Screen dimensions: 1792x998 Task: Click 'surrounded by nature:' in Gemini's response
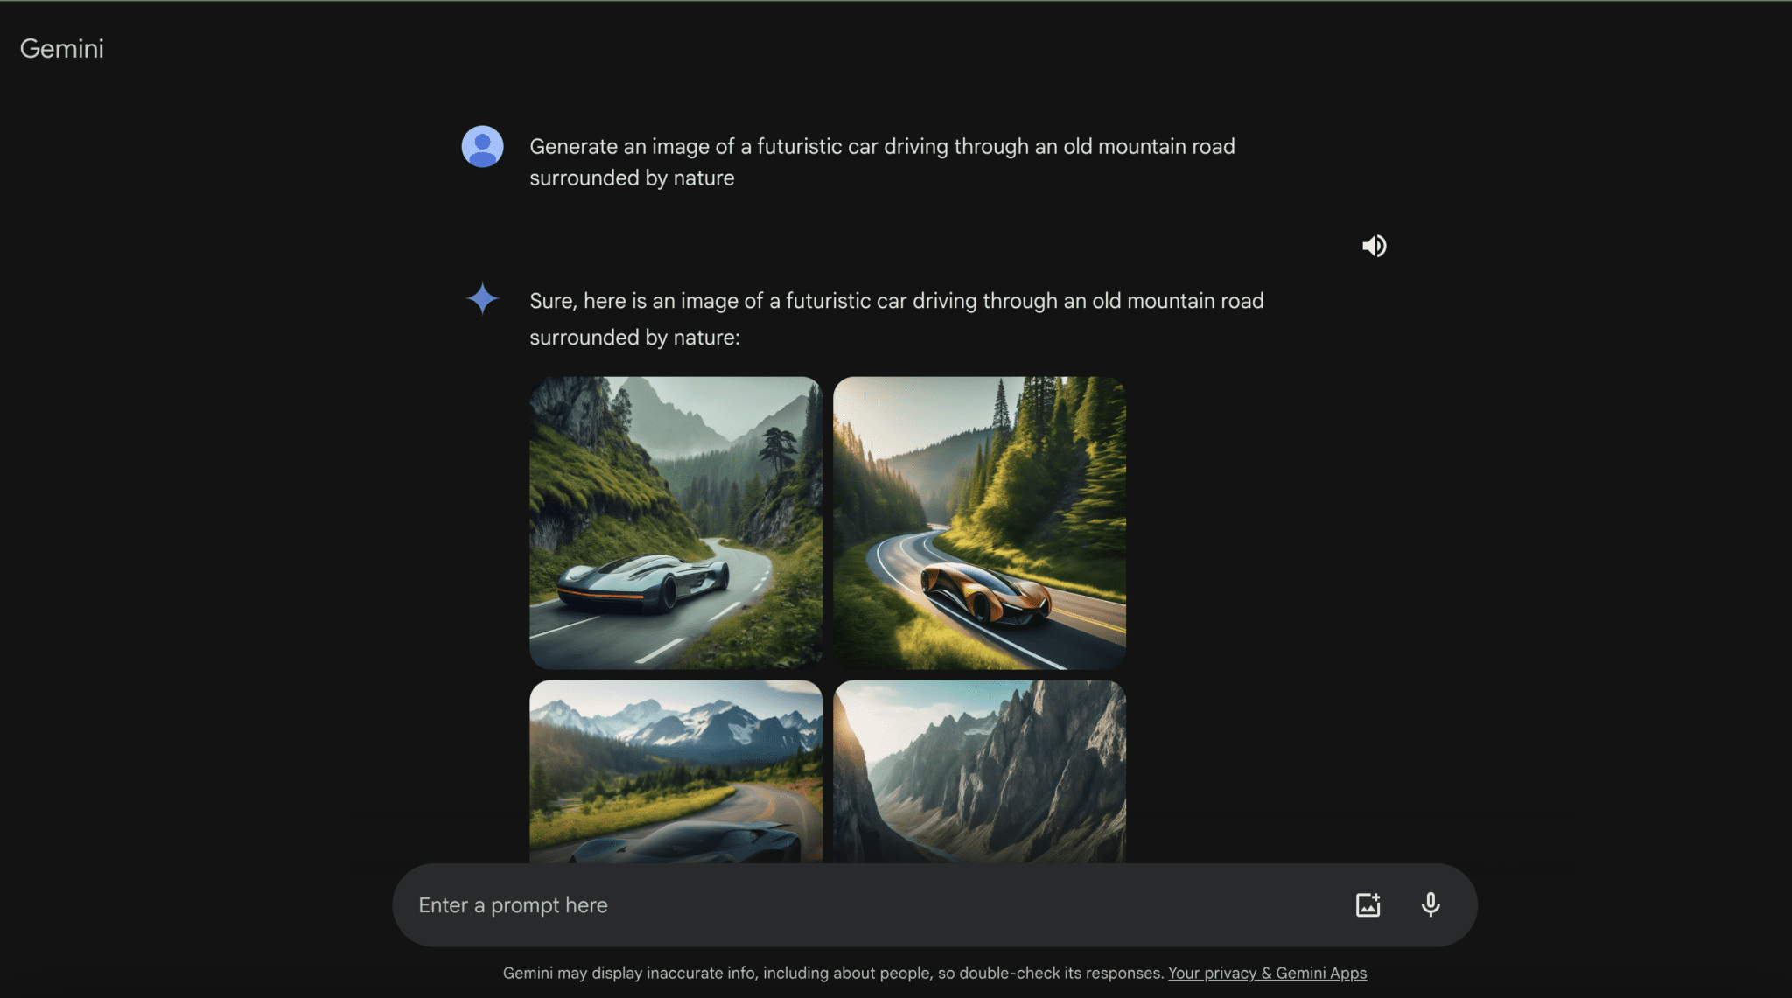tap(634, 338)
